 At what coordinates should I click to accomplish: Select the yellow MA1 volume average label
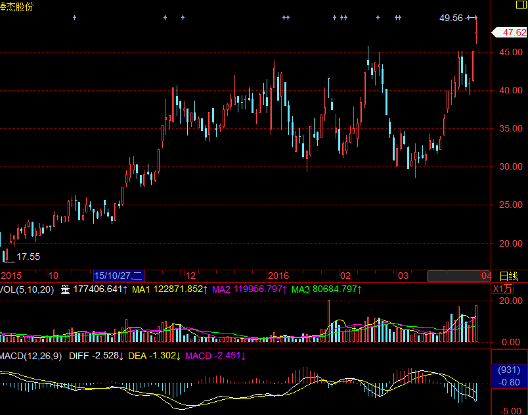pos(170,289)
